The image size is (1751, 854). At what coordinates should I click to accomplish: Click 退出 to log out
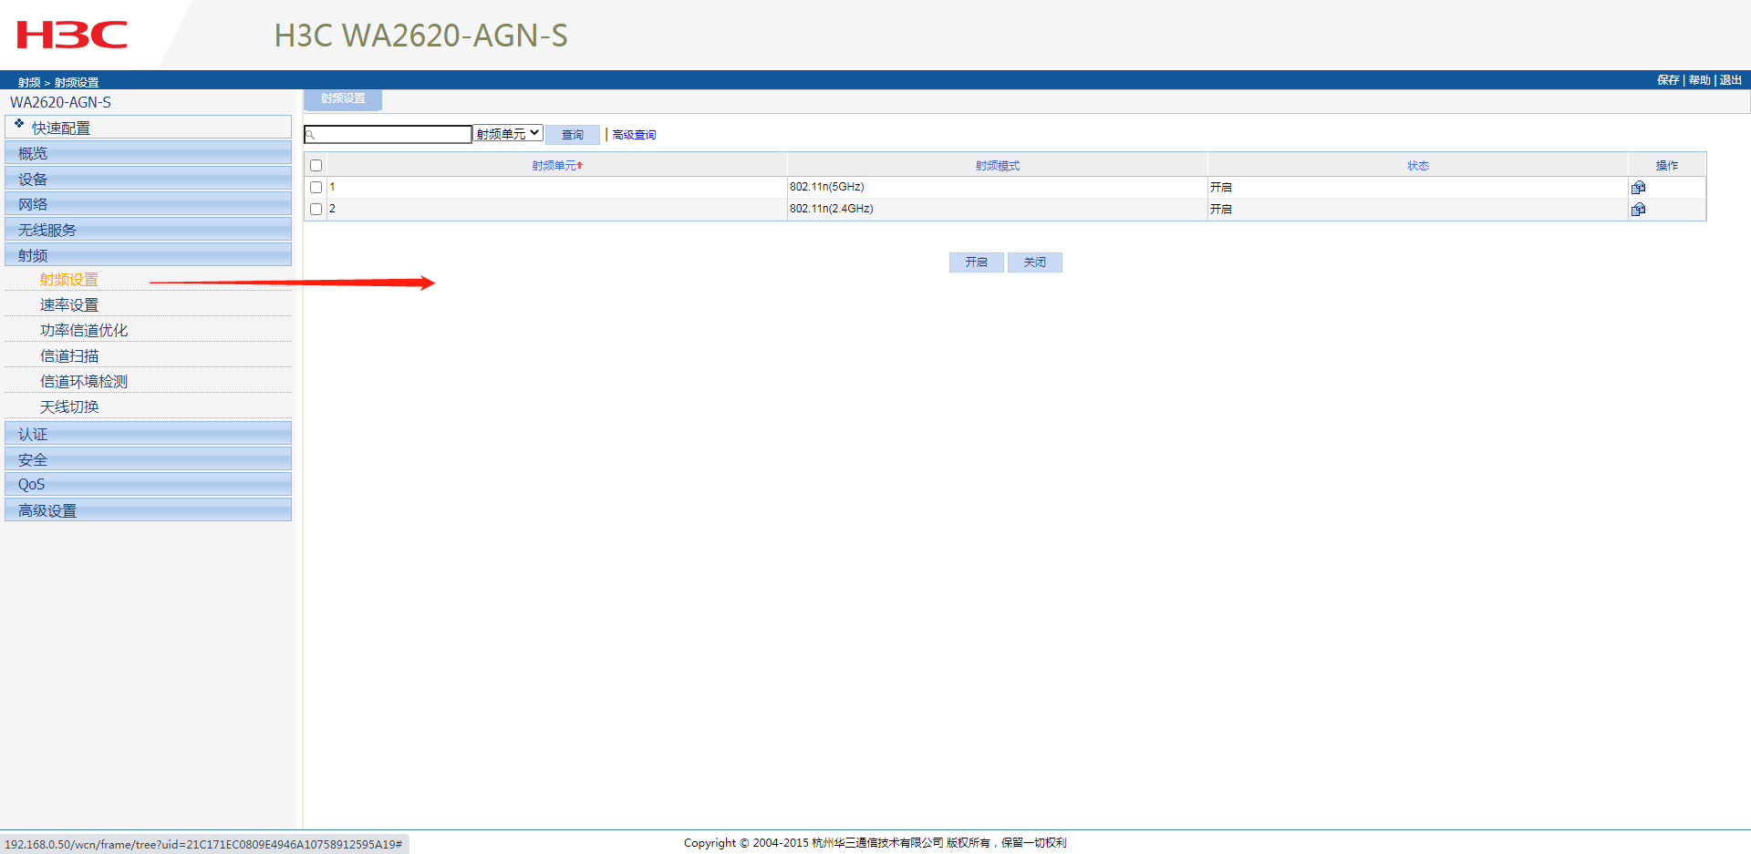point(1731,80)
